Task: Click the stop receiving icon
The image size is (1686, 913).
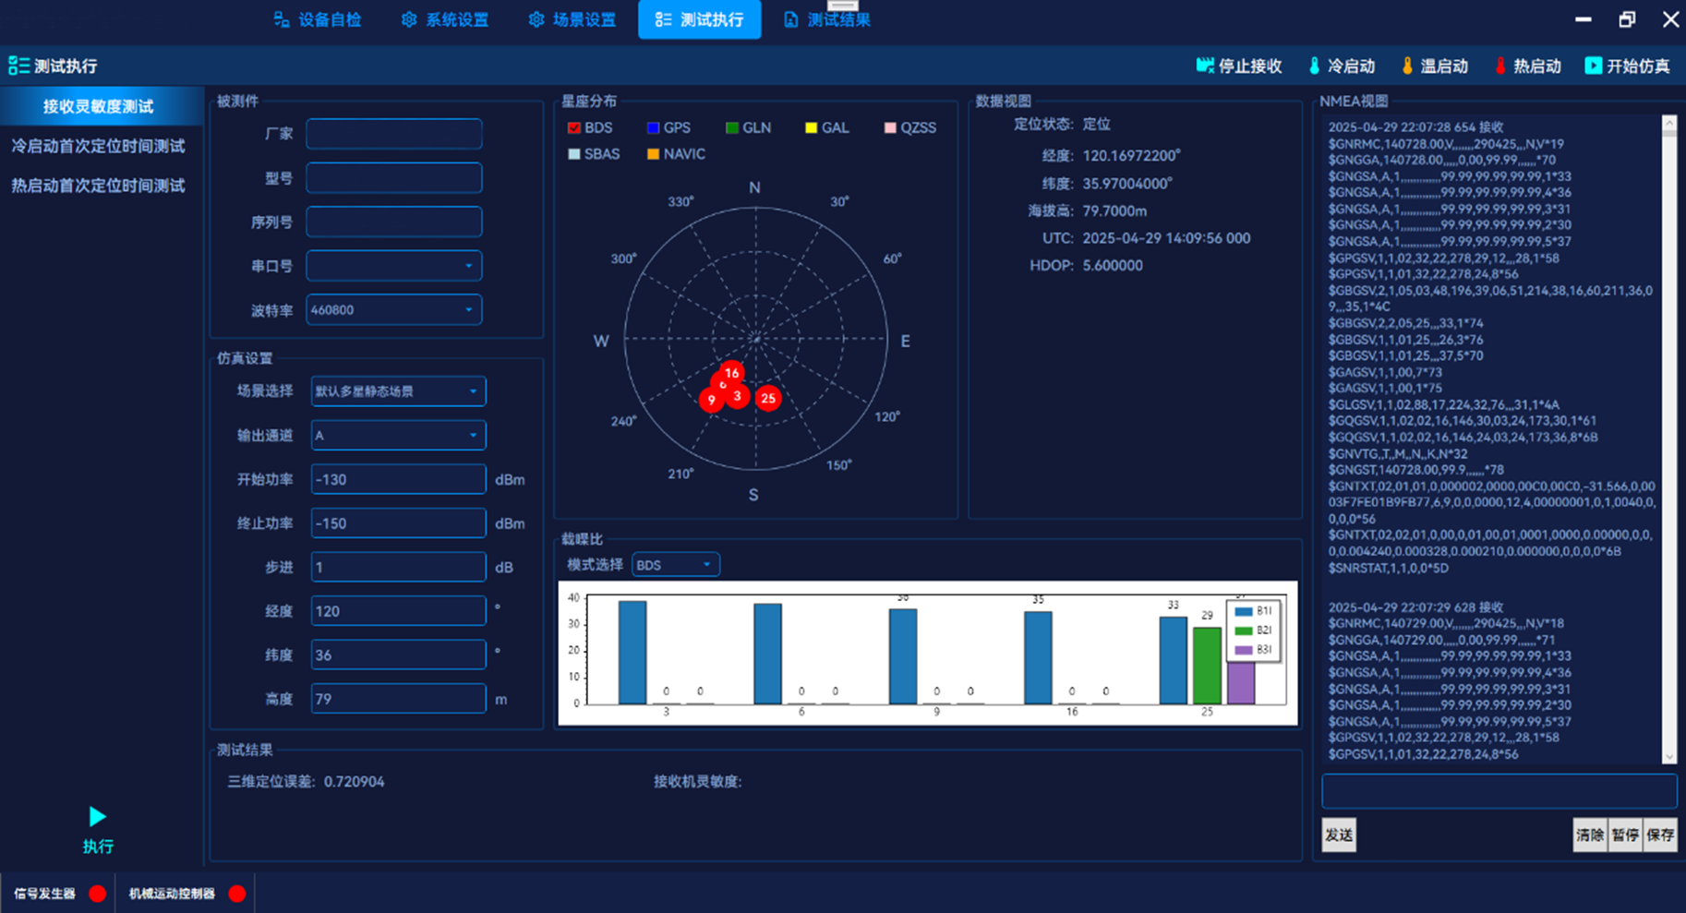Action: coord(1205,66)
